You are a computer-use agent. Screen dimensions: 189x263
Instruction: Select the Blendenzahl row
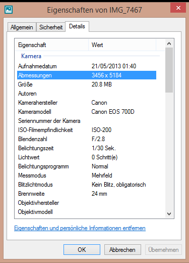point(87,139)
